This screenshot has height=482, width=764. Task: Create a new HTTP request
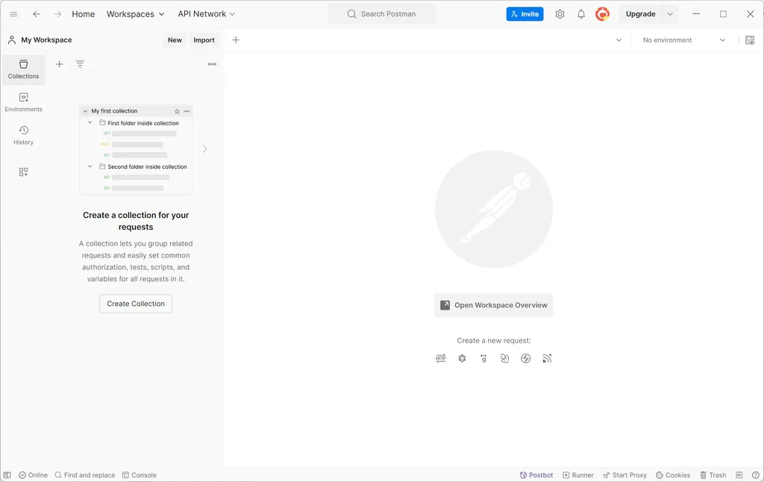[441, 358]
